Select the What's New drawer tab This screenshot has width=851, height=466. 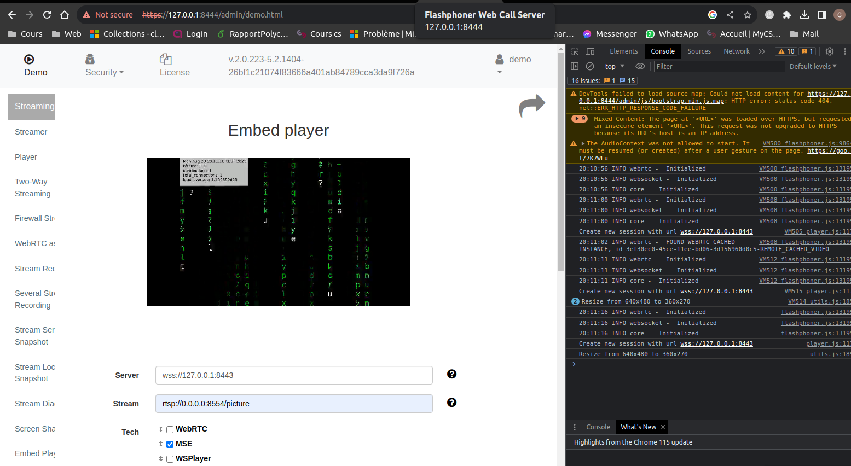638,427
